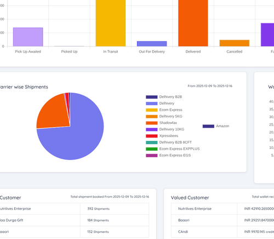The image size is (274, 239).
Task: Toggle Delhivery B2B legend swatch
Action: pos(152,97)
